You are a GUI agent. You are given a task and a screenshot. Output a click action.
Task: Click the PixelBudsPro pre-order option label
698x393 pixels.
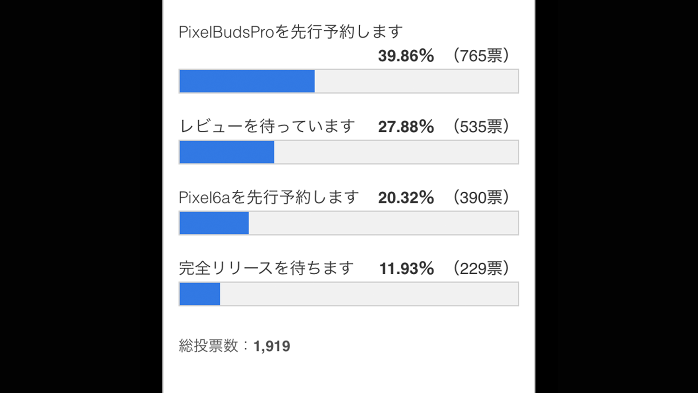(291, 32)
